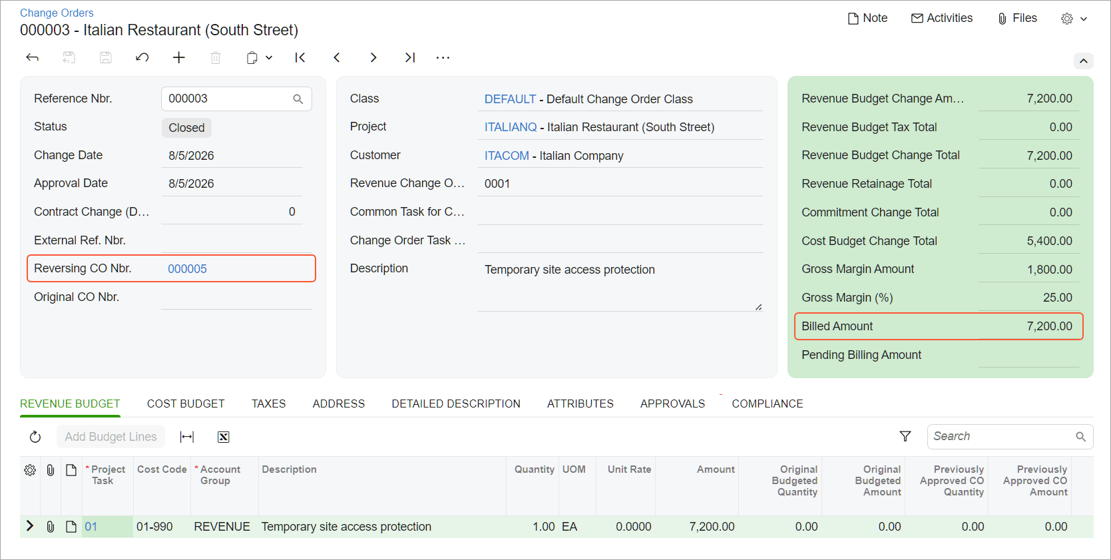Viewport: 1111px width, 560px height.
Task: Refresh the budget grid
Action: (x=35, y=437)
